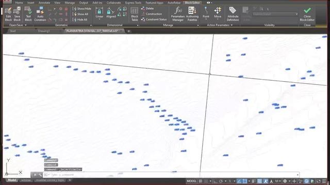Open the Collaborate ribbon tab
Image resolution: width=330 pixels, height=185 pixels.
[113, 3]
